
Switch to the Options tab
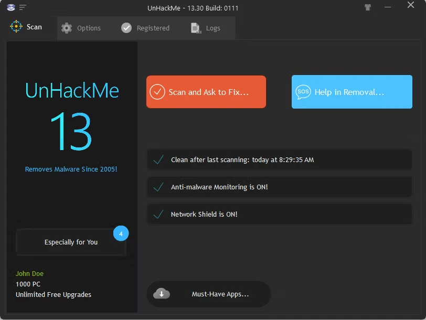[x=88, y=28]
